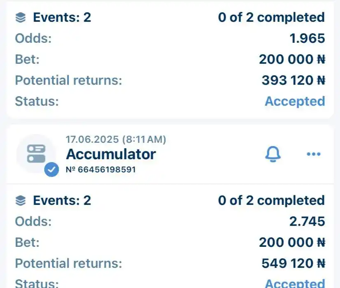Select the 2.745 odds value

click(308, 221)
